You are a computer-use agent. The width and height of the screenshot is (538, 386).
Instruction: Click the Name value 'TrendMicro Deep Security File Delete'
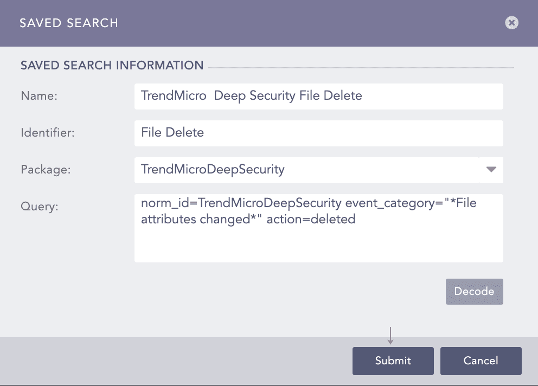click(x=251, y=95)
